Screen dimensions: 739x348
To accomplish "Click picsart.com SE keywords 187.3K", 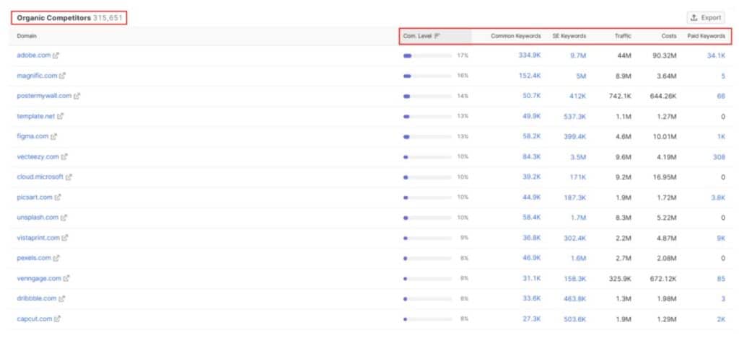I will point(575,197).
